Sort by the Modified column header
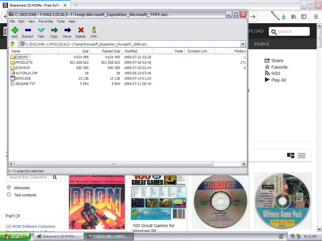 coord(137,51)
